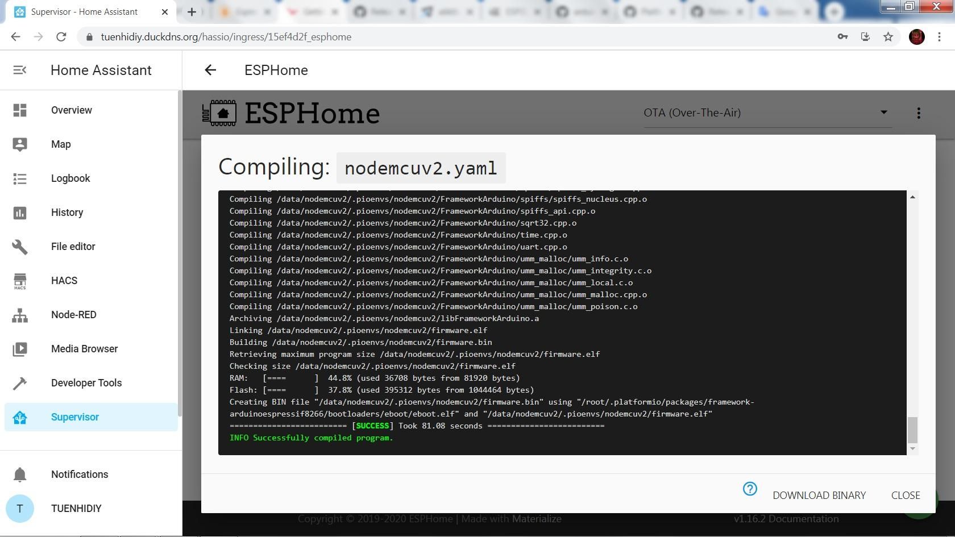Open the File editor
955x537 pixels.
[x=73, y=247]
